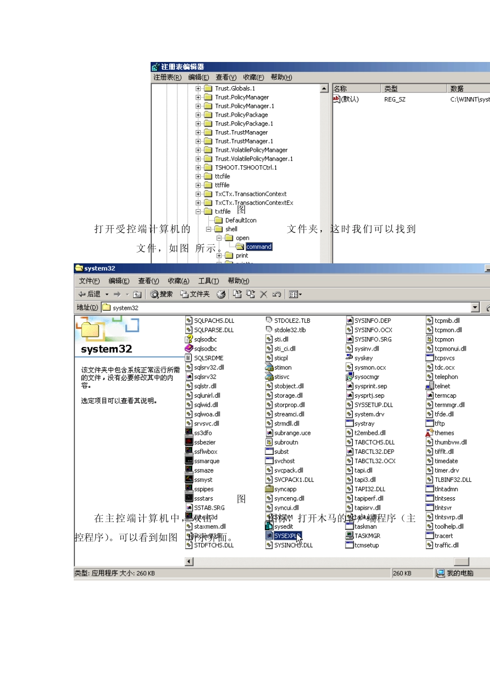The width and height of the screenshot is (490, 694).
Task: Click the undo icon in the system32 toolbar
Action: (x=276, y=294)
